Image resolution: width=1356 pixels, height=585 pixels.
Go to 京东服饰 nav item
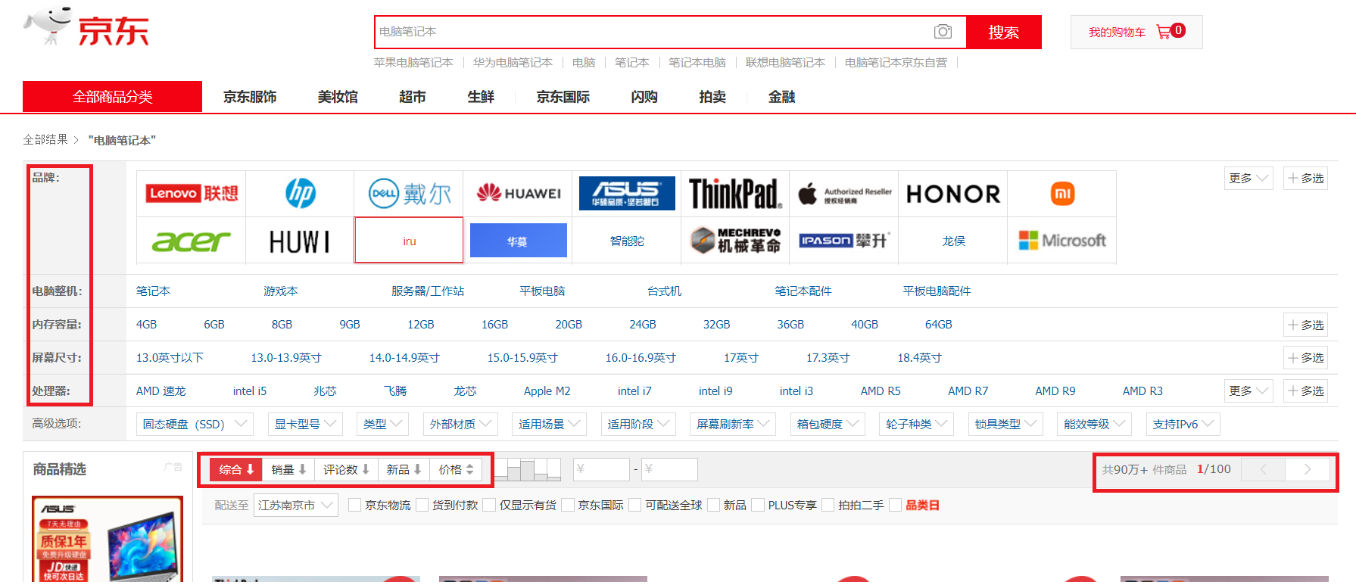250,97
